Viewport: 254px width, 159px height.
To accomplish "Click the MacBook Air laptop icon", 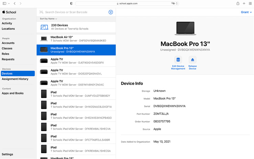I will pyautogui.click(x=44, y=39).
